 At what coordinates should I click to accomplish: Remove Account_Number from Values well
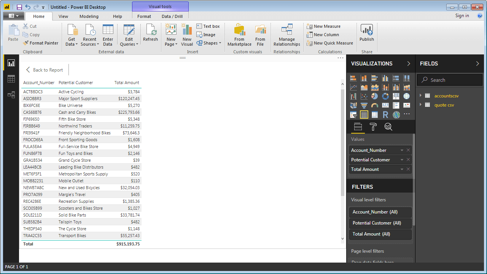[408, 150]
